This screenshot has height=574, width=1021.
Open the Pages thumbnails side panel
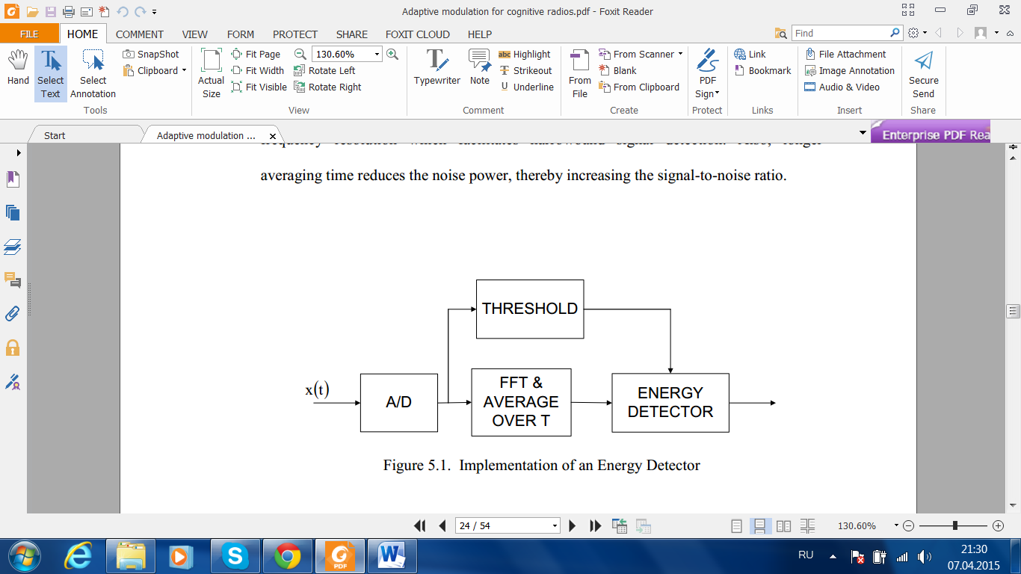pos(13,213)
